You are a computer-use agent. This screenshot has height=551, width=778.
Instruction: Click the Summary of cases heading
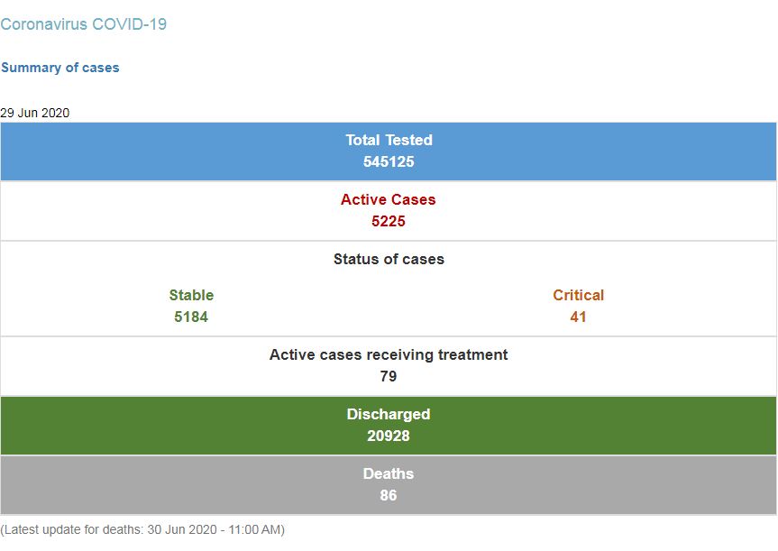60,68
